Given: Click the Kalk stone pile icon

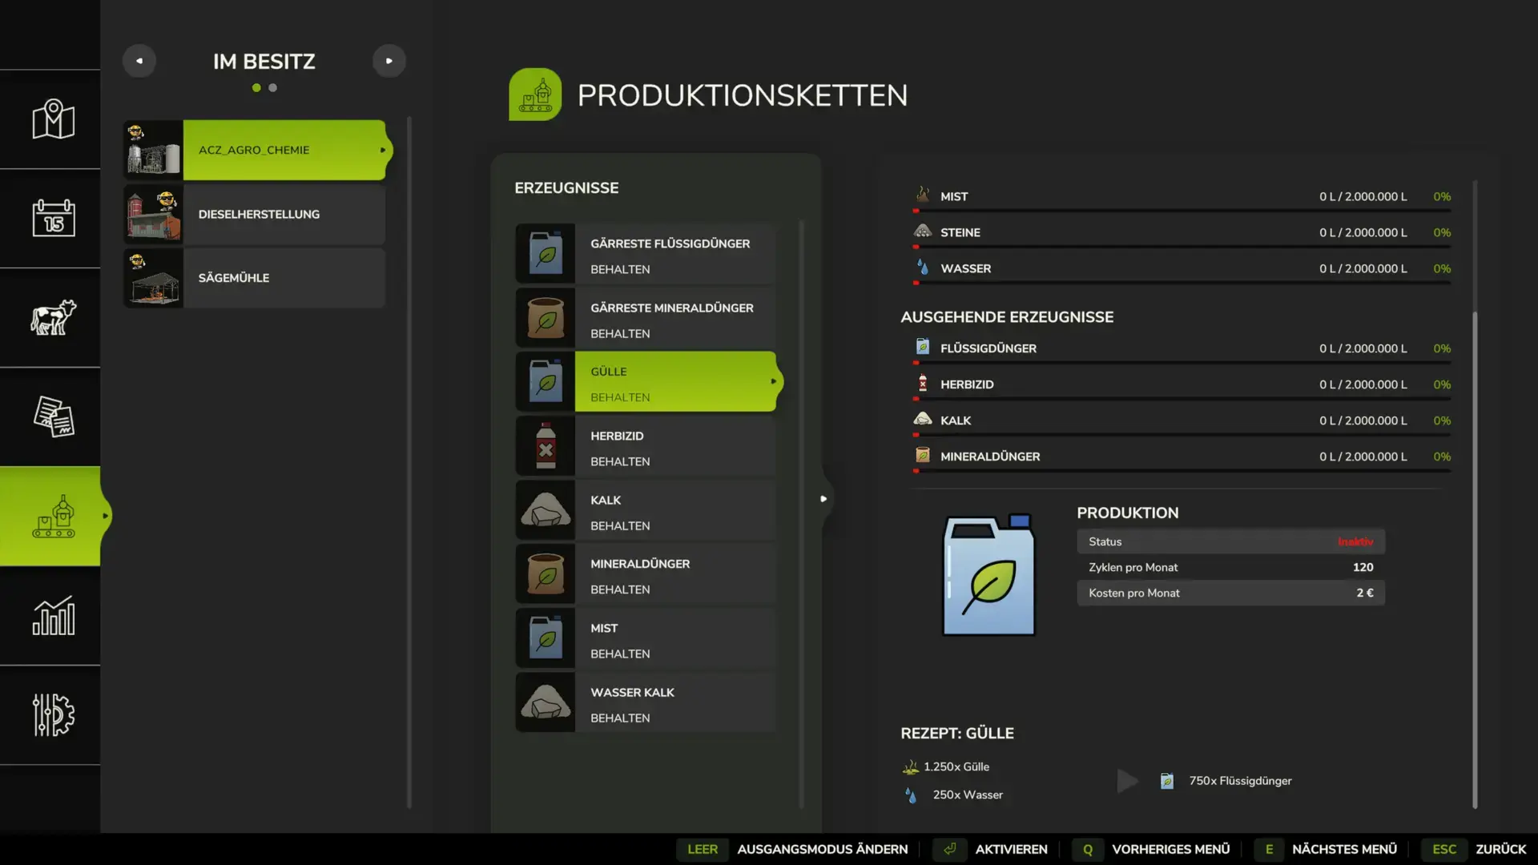Looking at the screenshot, I should [x=546, y=510].
